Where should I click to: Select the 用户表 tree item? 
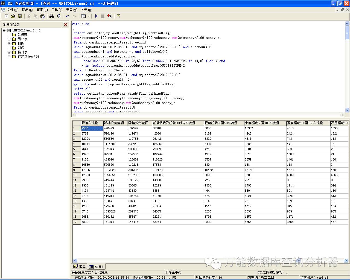[22, 39]
